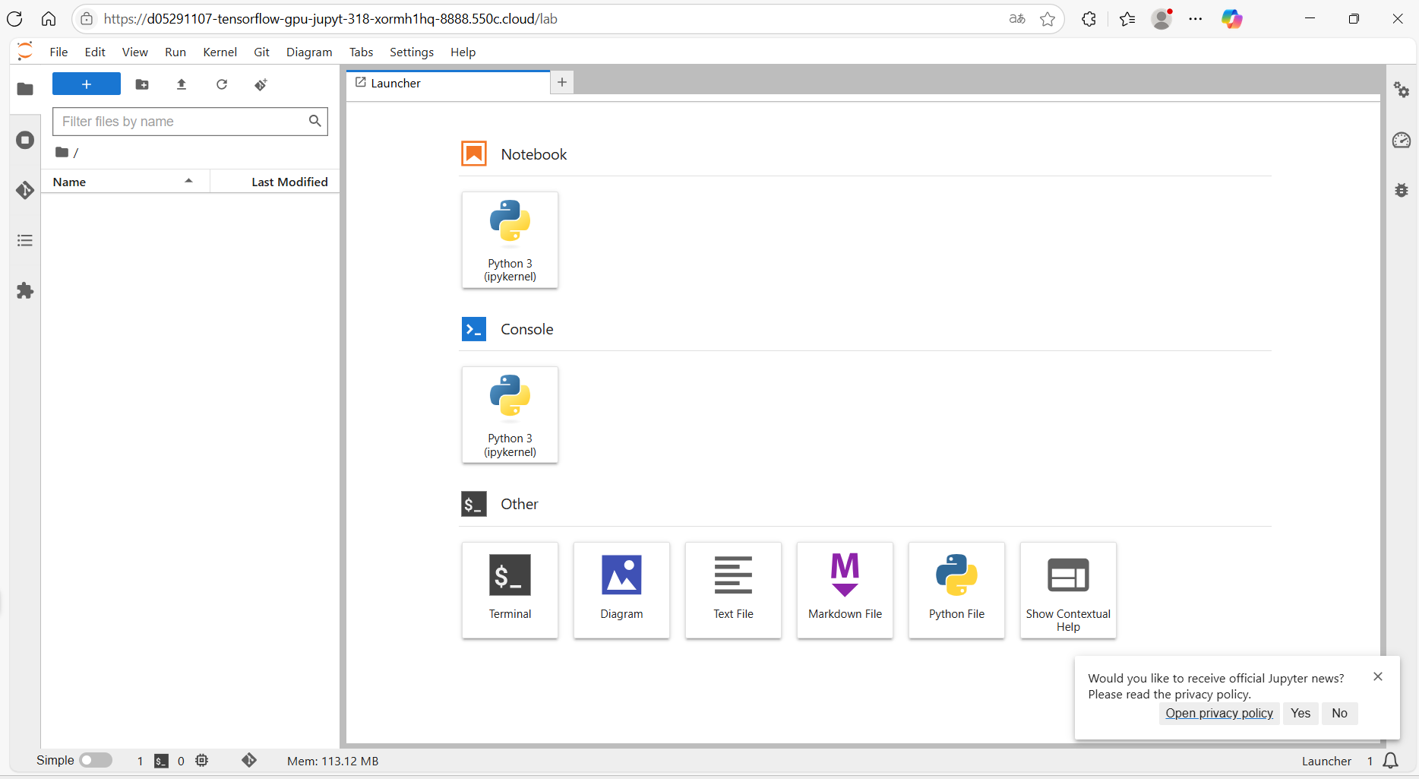The height and width of the screenshot is (779, 1419).
Task: Open the Kernel menu
Action: [220, 52]
